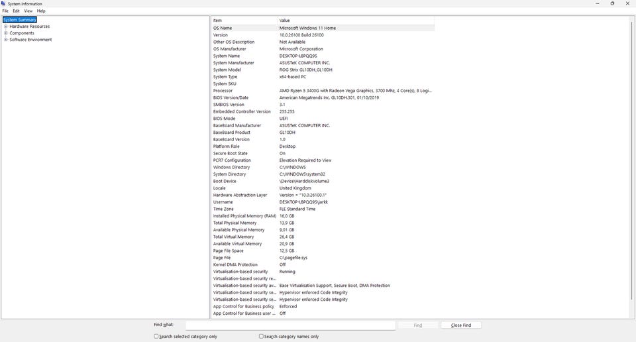Image resolution: width=636 pixels, height=342 pixels.
Task: Click Elevation Required to View value
Action: pos(305,160)
